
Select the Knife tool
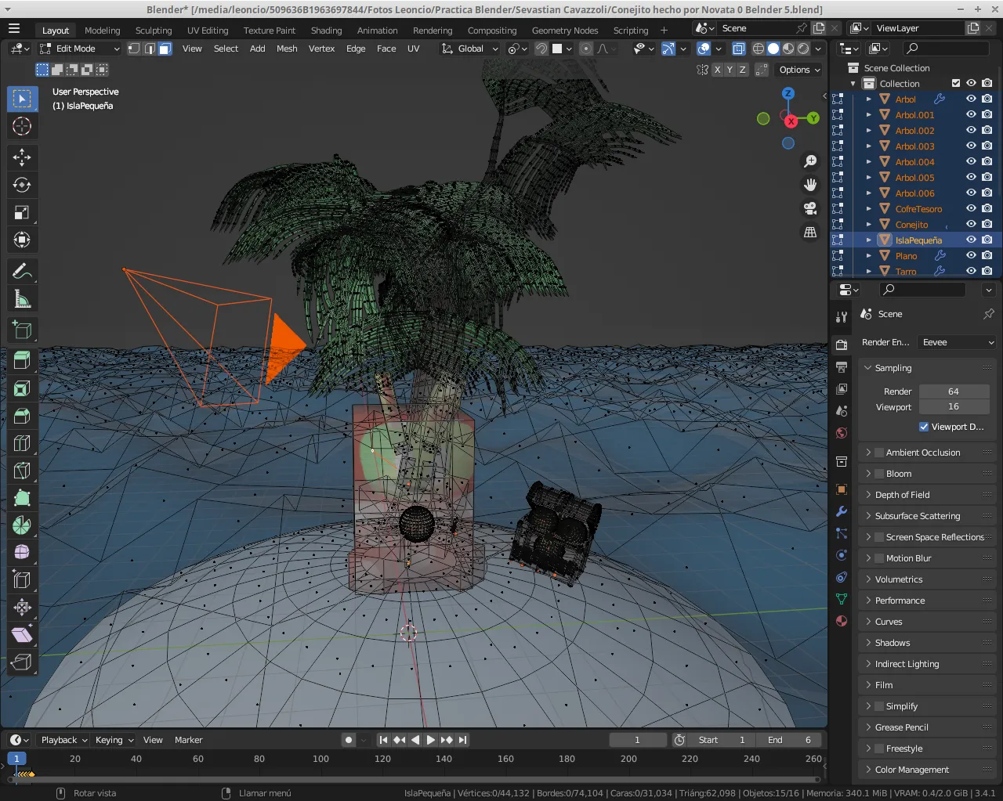coord(22,471)
